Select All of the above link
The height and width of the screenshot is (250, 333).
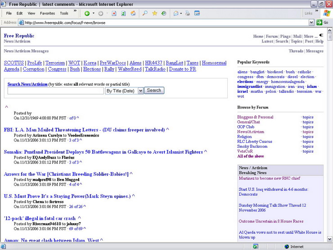[x=250, y=156]
